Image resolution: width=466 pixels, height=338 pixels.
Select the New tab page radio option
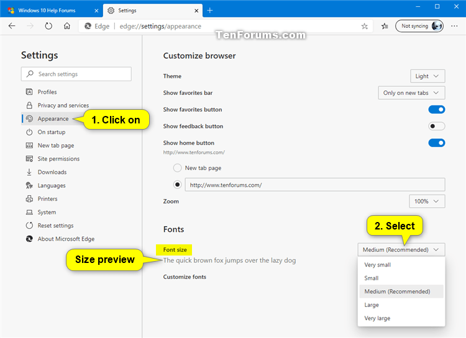[178, 168]
